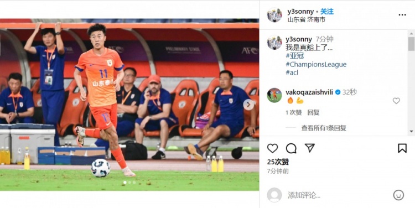
Task: Open location 山东省 济南市
Action: point(306,19)
